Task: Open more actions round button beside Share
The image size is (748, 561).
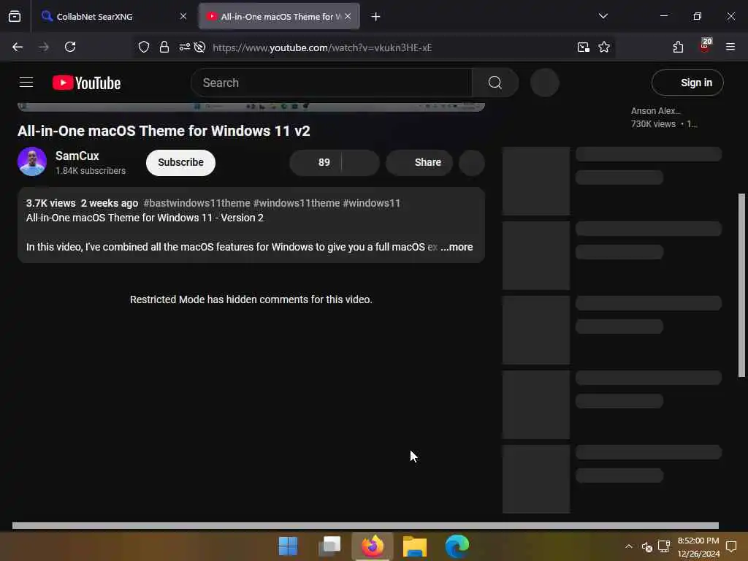Action: point(472,162)
